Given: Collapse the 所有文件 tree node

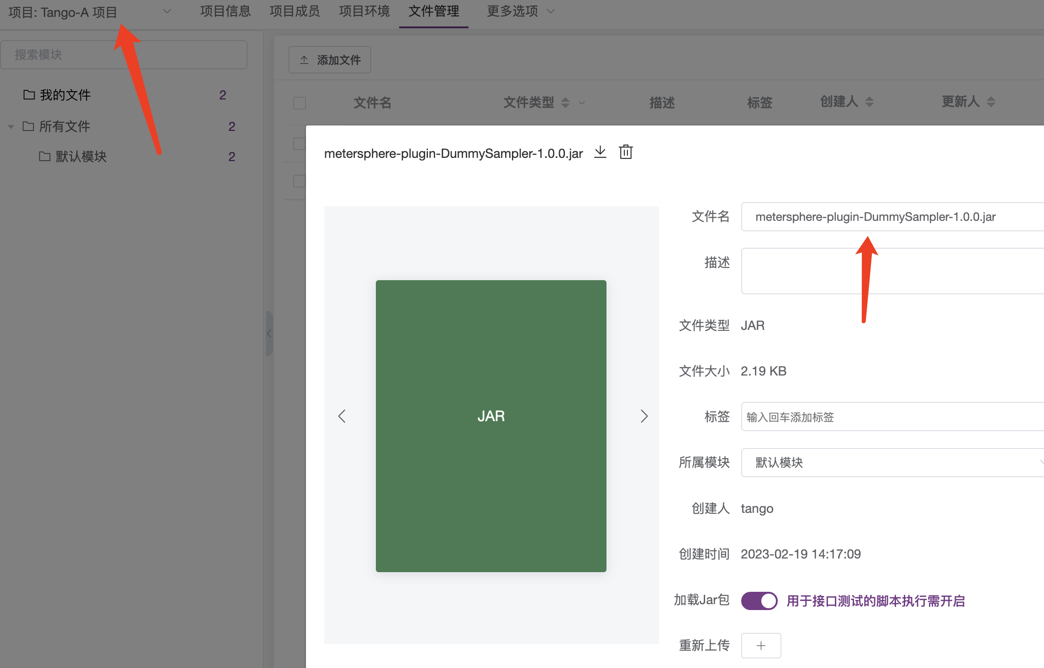Looking at the screenshot, I should (x=11, y=126).
